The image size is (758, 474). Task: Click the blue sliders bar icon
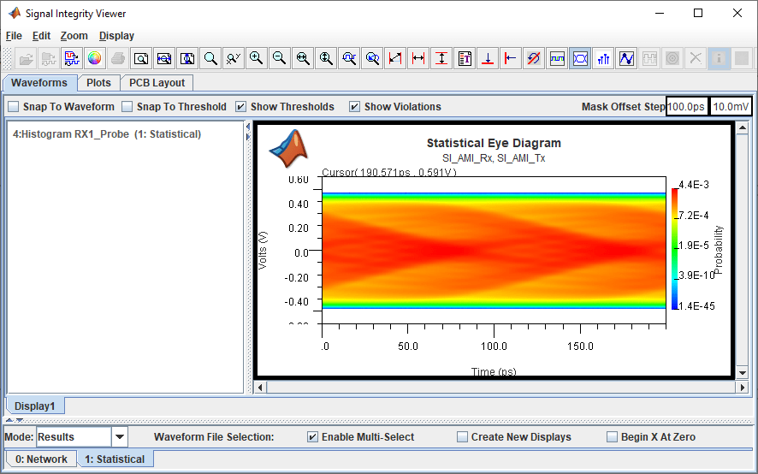click(603, 58)
